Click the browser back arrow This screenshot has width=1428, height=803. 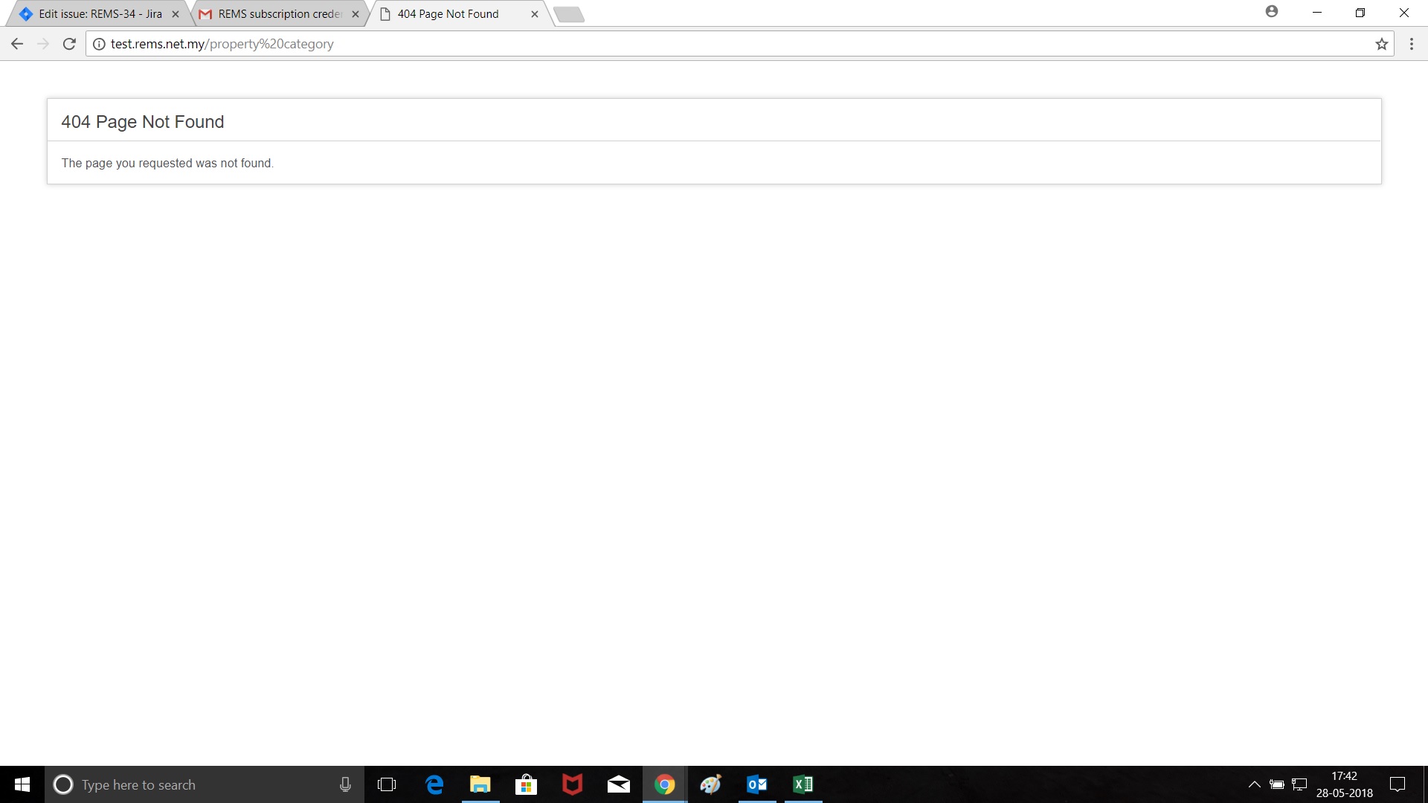(x=17, y=44)
